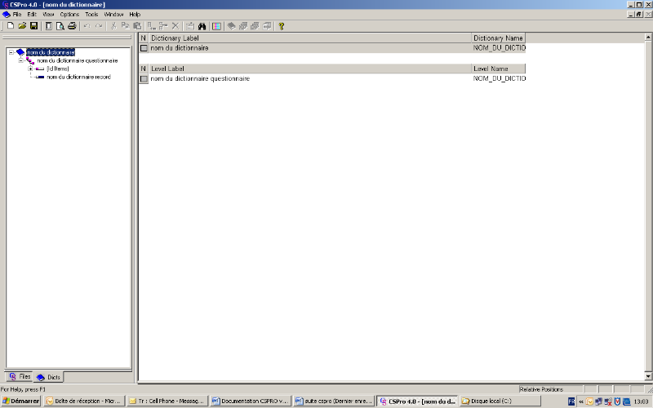The image size is (653, 408).
Task: Select the row box beside questionnaire level label
Action: pos(144,78)
